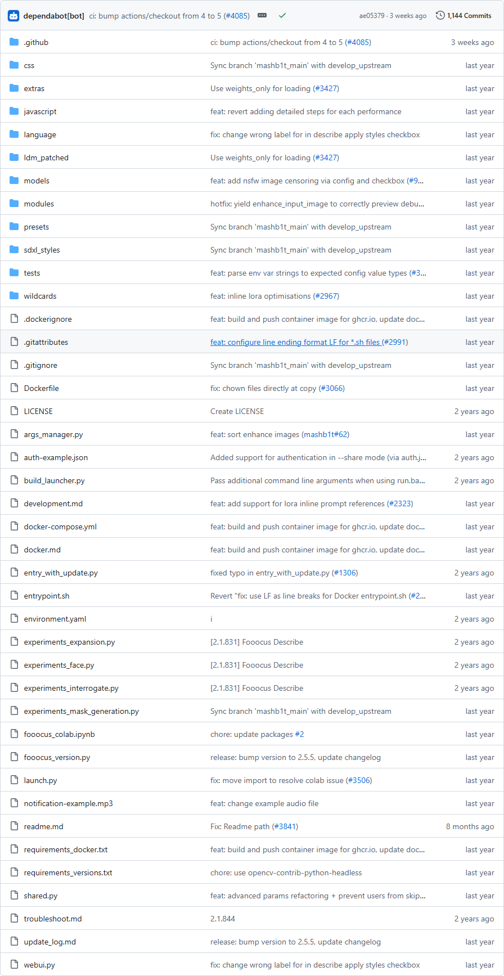Click the dependabot avatar icon
Screen dimensions: 504x976
[x=13, y=16]
